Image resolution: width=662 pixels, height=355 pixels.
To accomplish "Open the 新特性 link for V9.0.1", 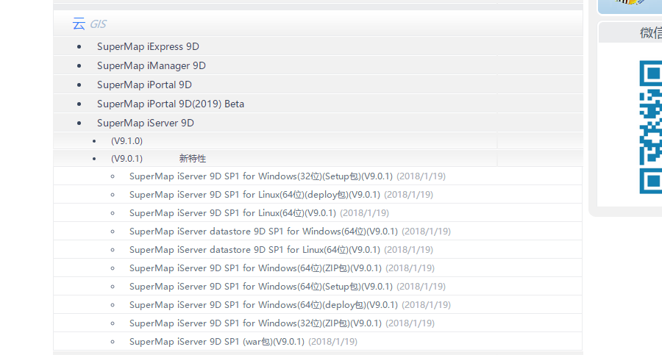I will coord(193,159).
